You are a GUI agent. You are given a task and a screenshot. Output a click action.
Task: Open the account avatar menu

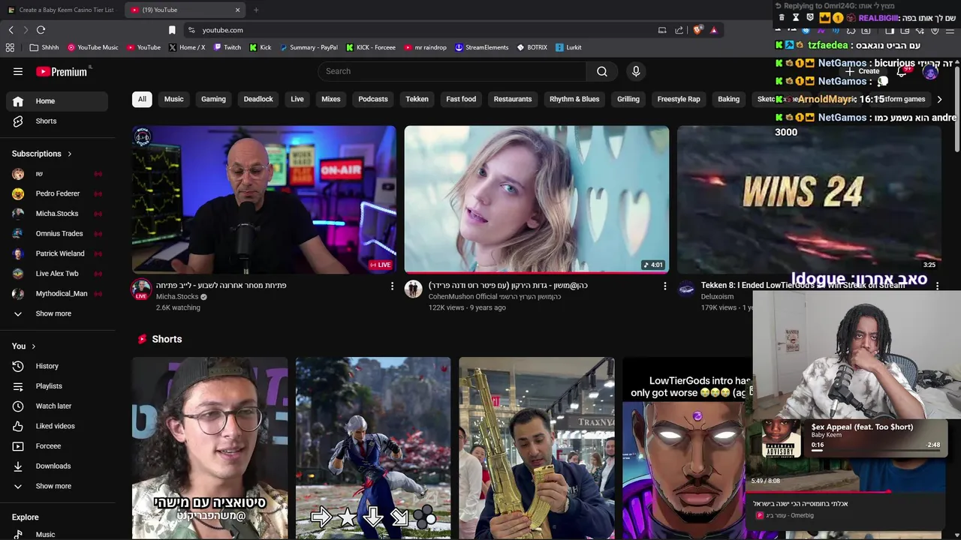click(931, 72)
